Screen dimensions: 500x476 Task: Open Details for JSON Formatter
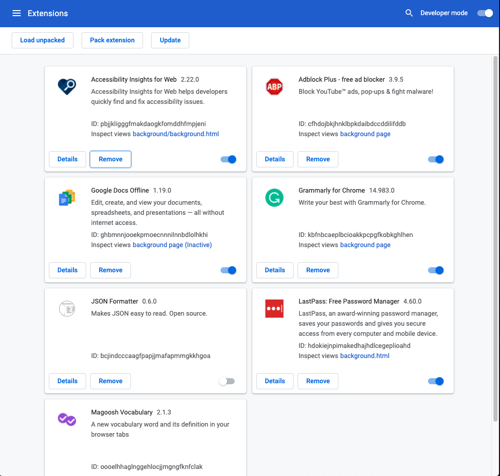[67, 381]
